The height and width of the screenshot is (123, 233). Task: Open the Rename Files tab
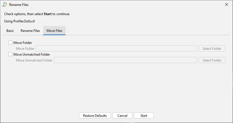pyautogui.click(x=30, y=31)
